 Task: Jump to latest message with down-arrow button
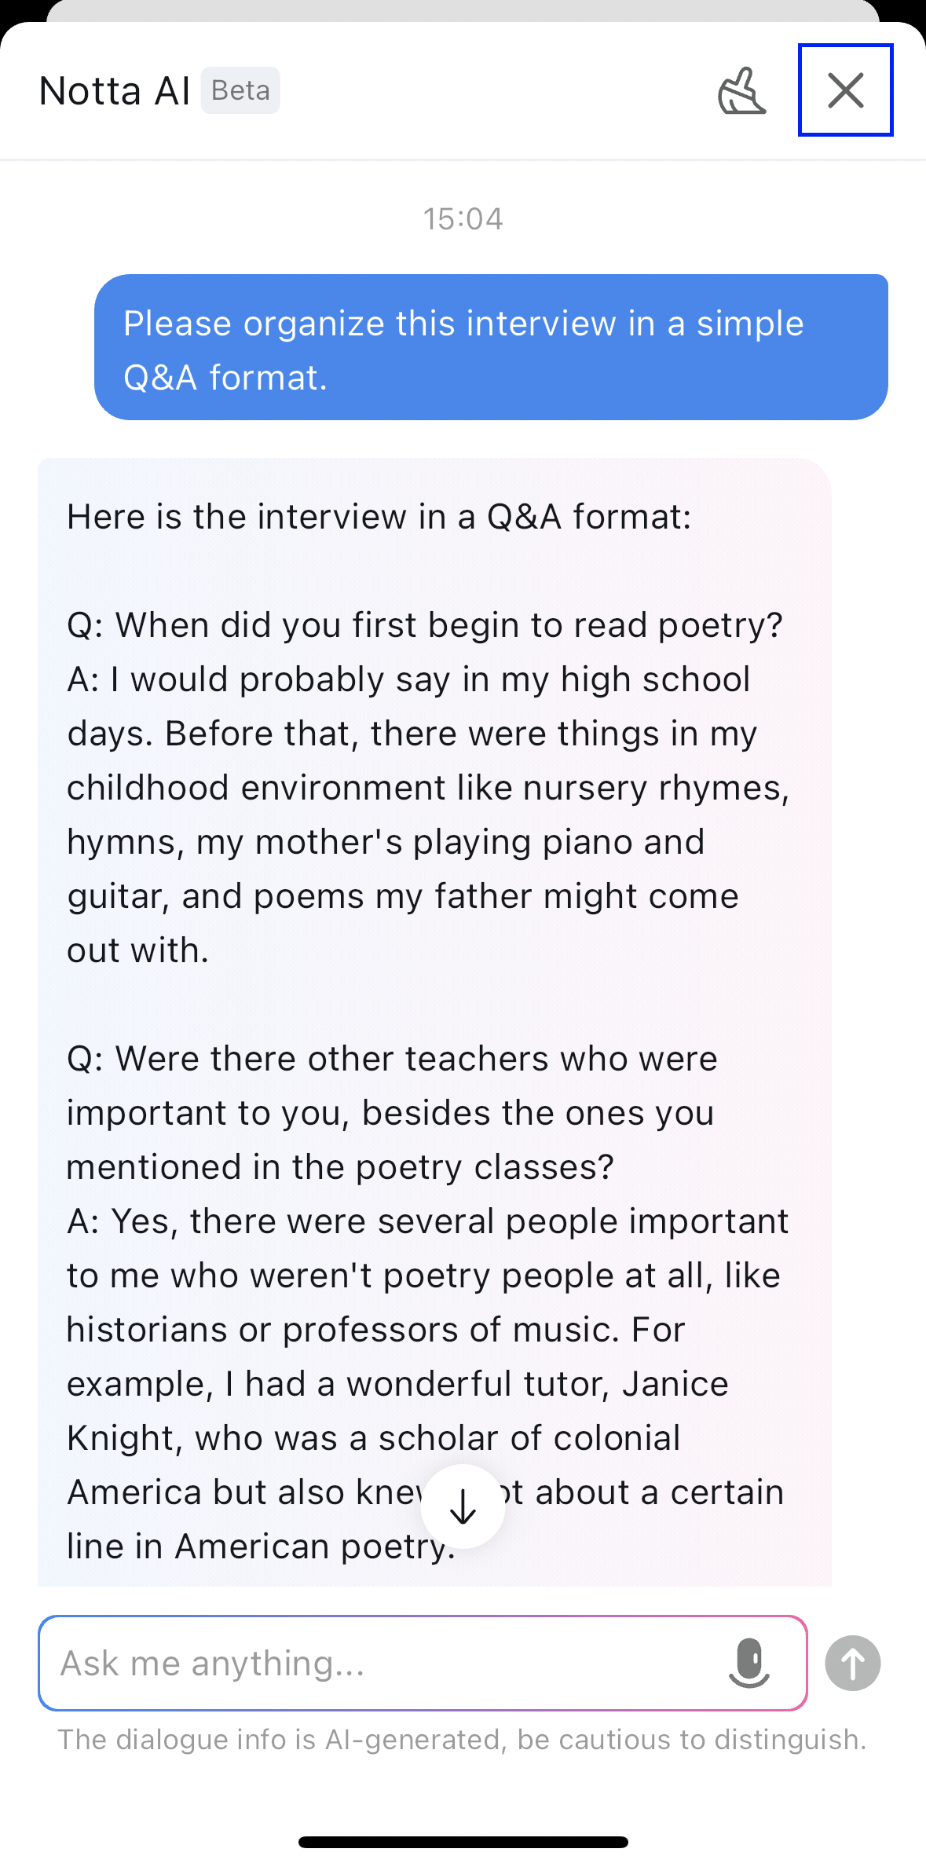(x=463, y=1506)
